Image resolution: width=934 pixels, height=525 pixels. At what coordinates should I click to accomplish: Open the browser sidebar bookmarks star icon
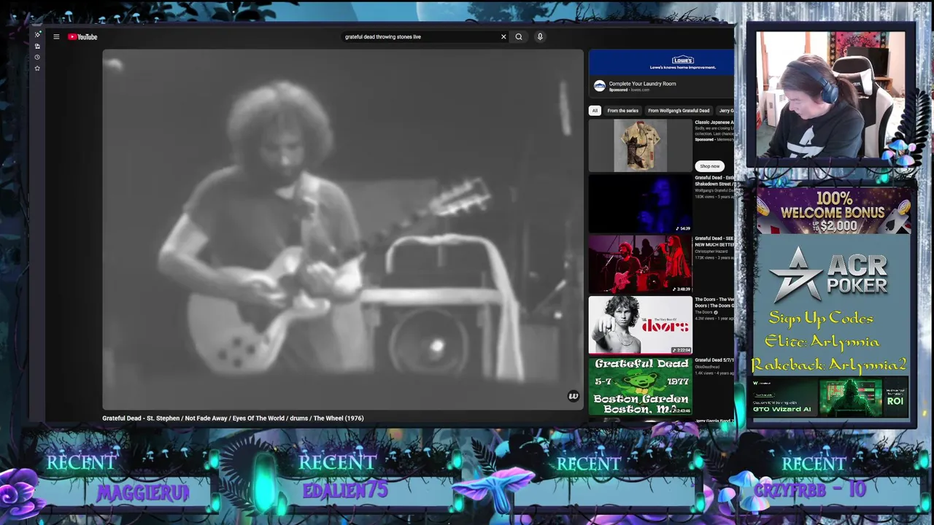(37, 68)
